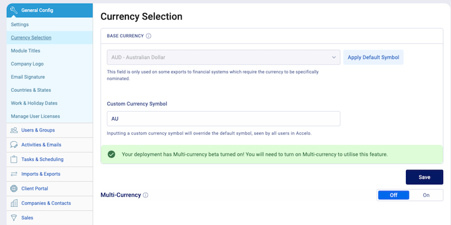Turn Multi-Currency On

[426, 195]
